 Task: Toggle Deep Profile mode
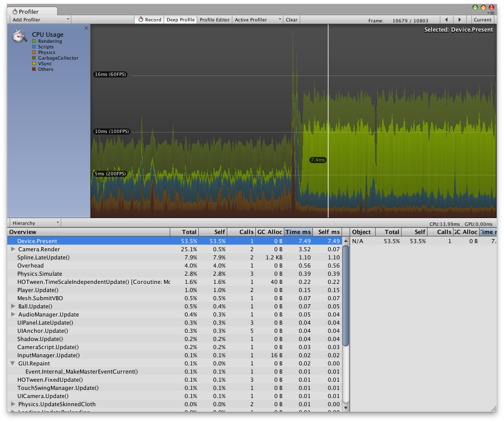pyautogui.click(x=180, y=20)
